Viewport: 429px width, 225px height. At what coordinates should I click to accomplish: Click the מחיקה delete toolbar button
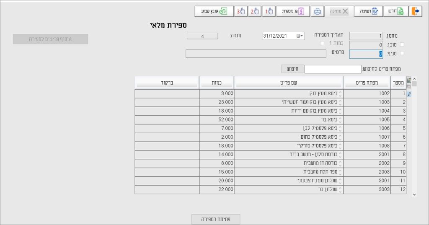[x=339, y=11]
